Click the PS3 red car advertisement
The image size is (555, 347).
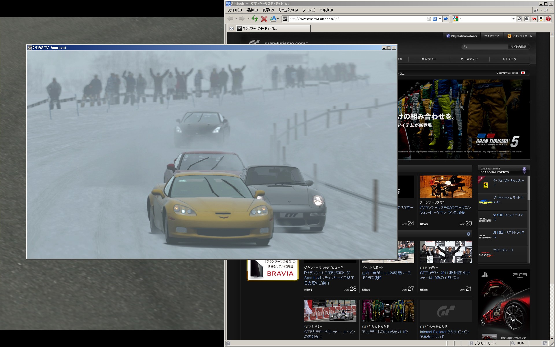[x=504, y=304]
